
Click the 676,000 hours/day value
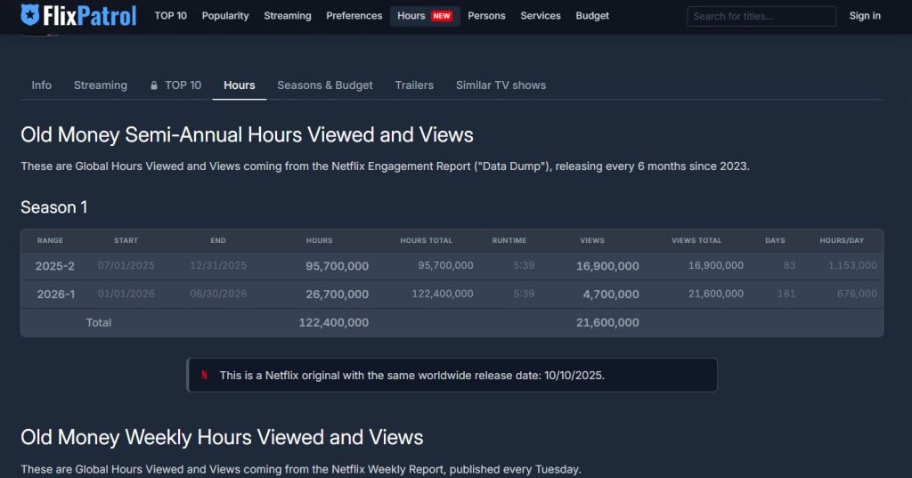click(x=857, y=294)
